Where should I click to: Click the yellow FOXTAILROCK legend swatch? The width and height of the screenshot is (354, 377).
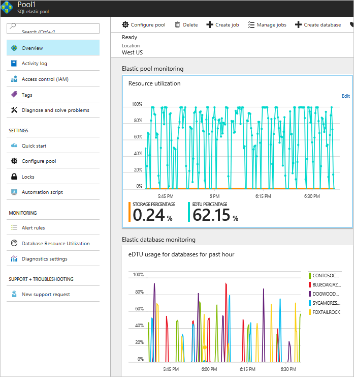[x=310, y=312]
